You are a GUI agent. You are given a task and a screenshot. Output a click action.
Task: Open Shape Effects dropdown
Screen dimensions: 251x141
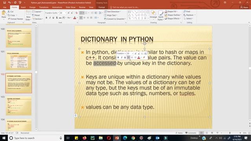[173, 18]
